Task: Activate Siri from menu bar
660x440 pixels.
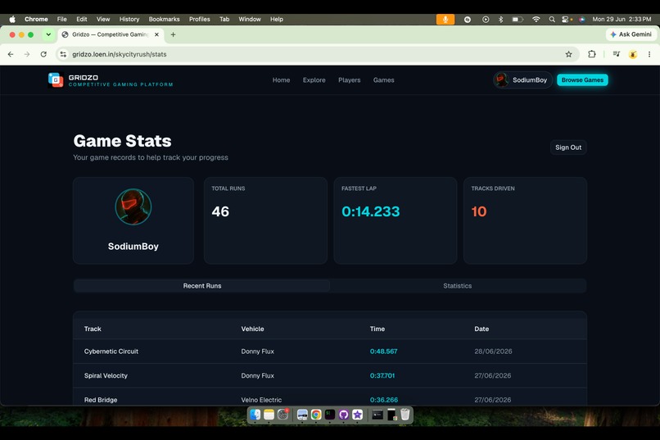Action: 581,20
